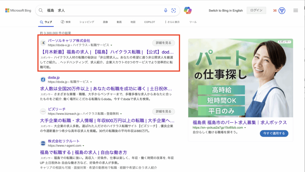Click the パートの仕事探し ad banner image
This screenshot has width=305, height=172.
point(241,78)
